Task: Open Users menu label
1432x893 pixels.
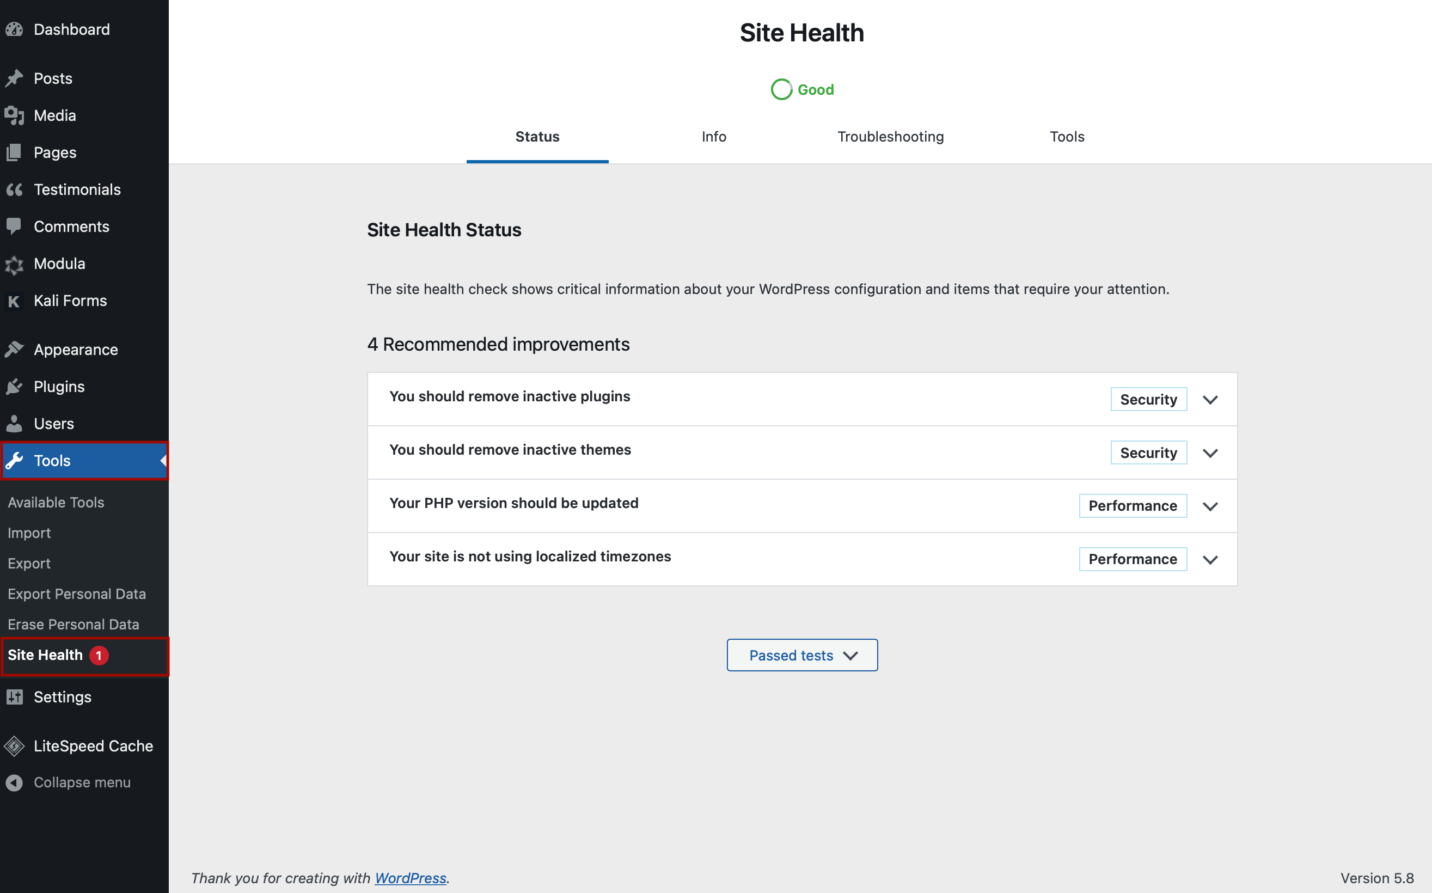Action: click(54, 424)
